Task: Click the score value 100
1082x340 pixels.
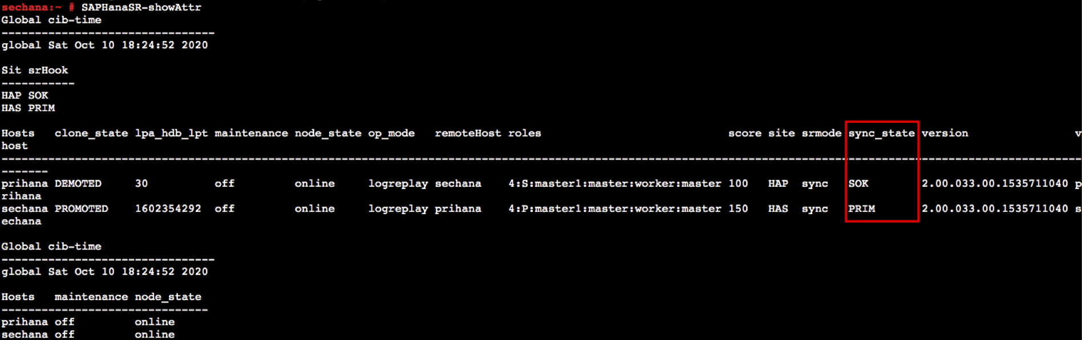Action: click(738, 183)
